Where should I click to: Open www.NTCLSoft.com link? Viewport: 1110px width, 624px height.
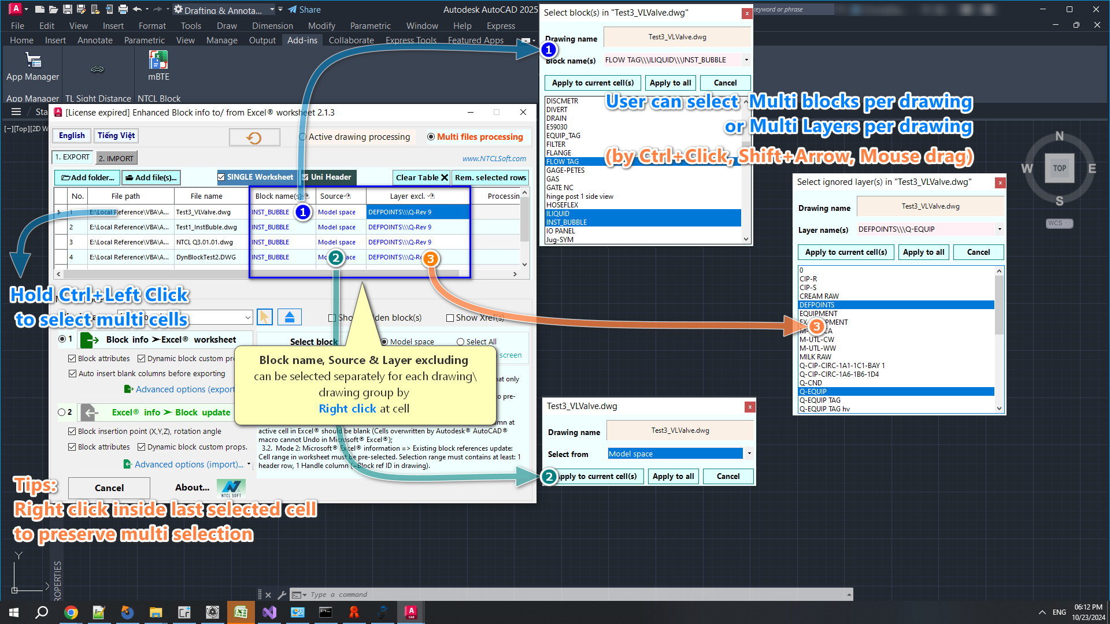(494, 159)
